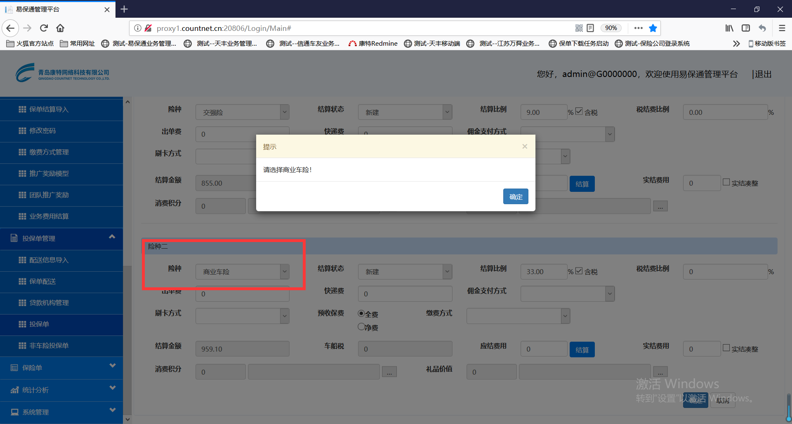792x424 pixels.
Task: Select the 净费 radio button
Action: pyautogui.click(x=361, y=327)
